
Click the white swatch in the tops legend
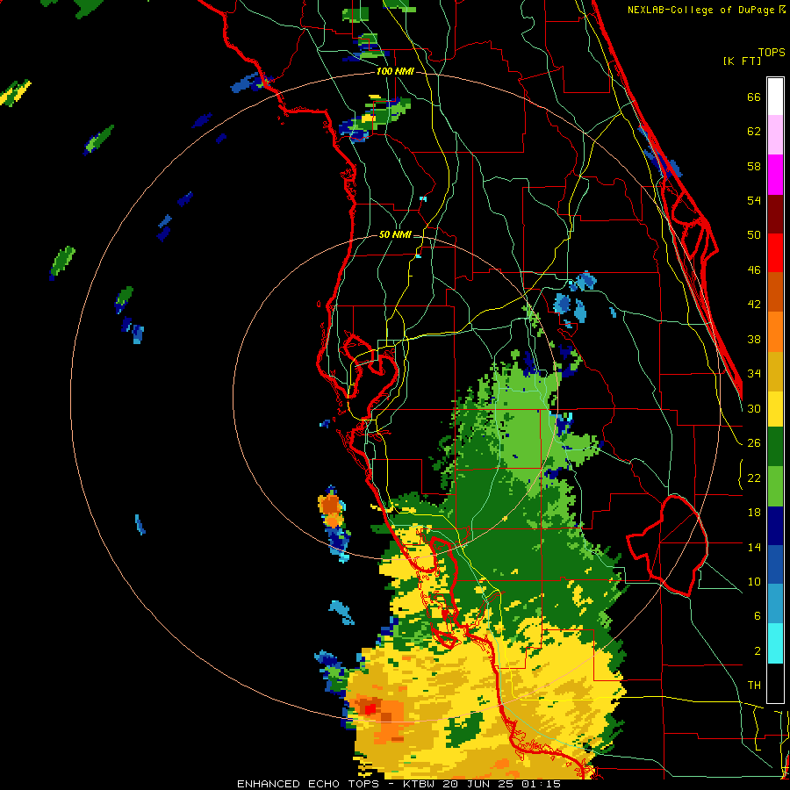(x=775, y=97)
